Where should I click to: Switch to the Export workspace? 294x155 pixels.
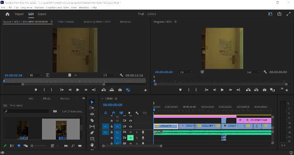coord(42,14)
